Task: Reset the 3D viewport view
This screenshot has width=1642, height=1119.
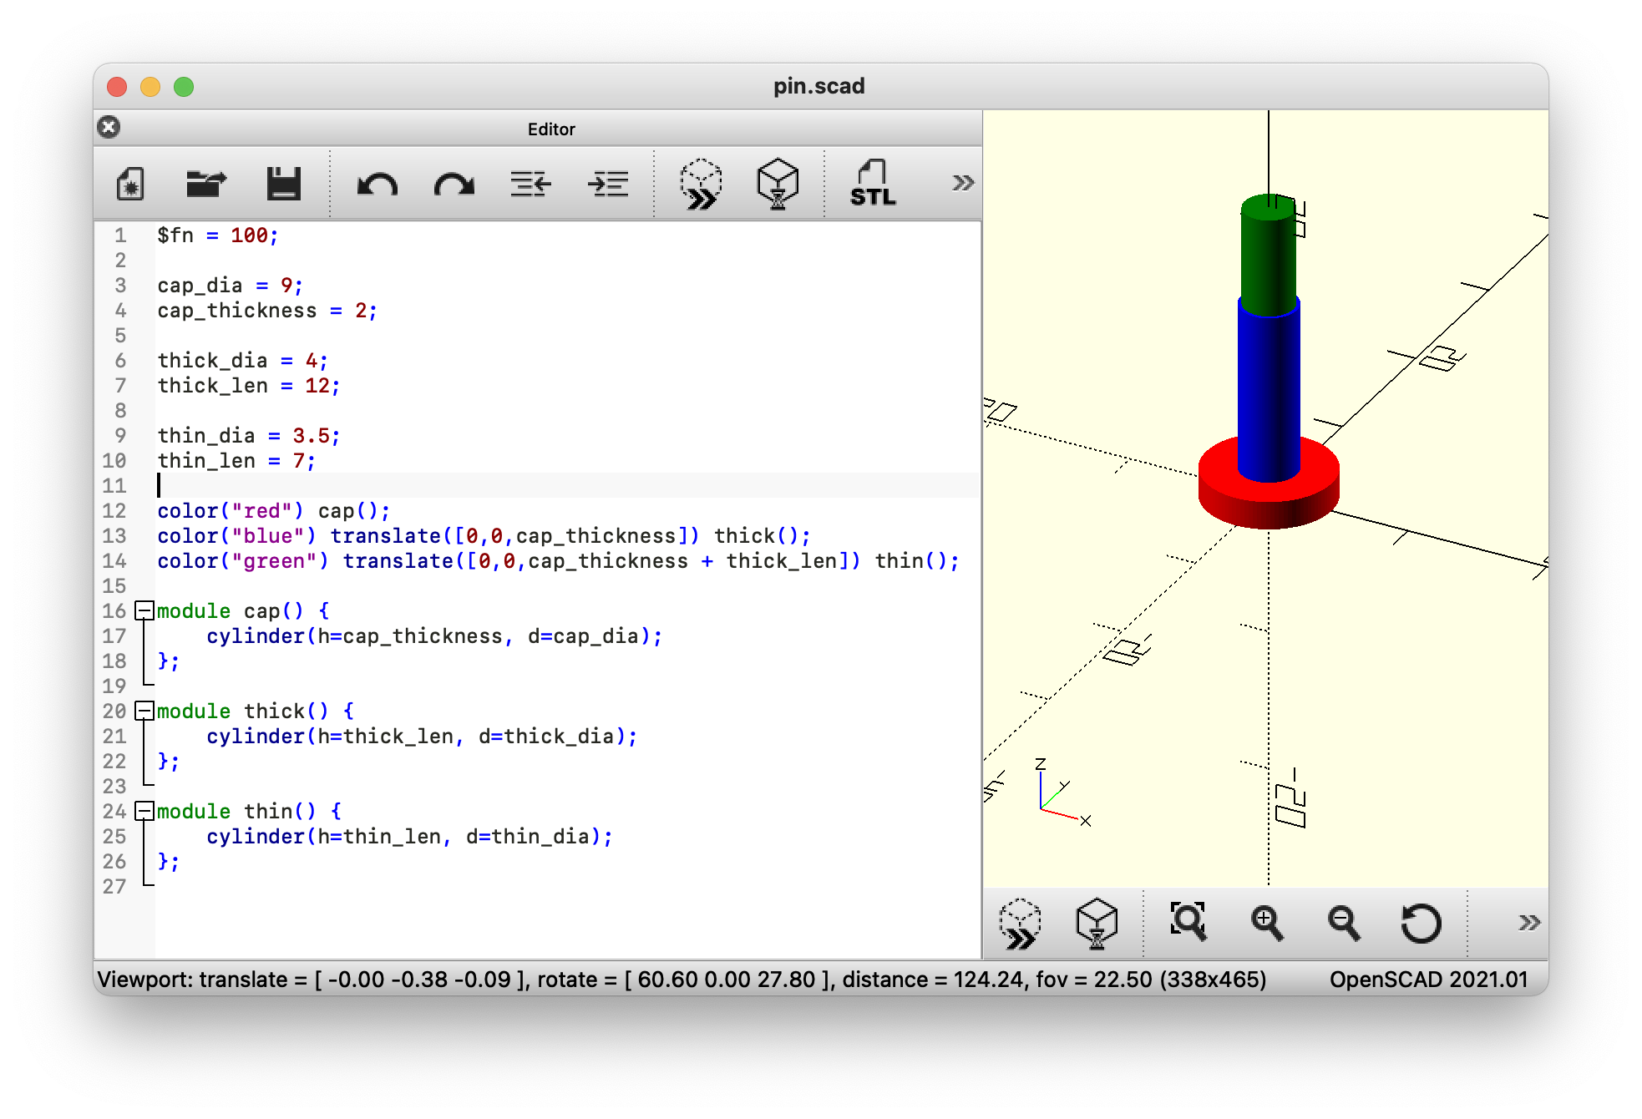Action: click(1420, 923)
